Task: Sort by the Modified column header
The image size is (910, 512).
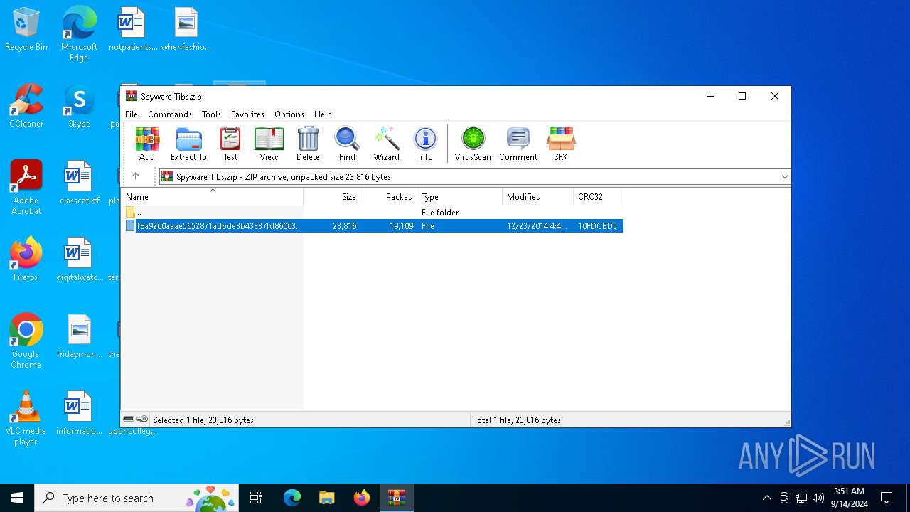Action: tap(538, 197)
